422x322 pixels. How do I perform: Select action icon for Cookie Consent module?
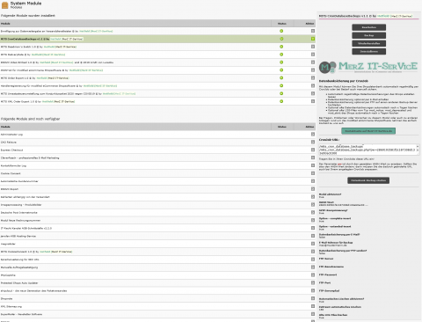tap(313, 173)
